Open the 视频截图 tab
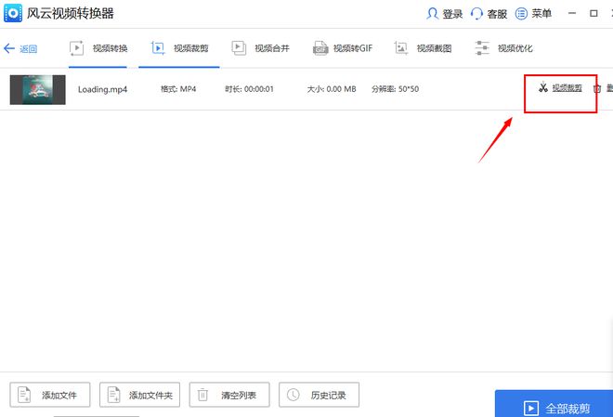 coord(425,48)
